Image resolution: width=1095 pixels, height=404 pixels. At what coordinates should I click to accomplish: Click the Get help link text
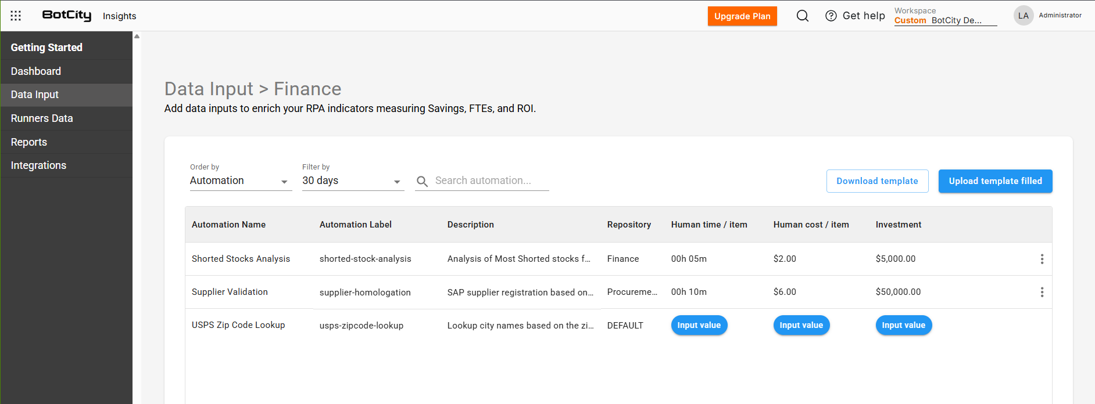(x=864, y=16)
